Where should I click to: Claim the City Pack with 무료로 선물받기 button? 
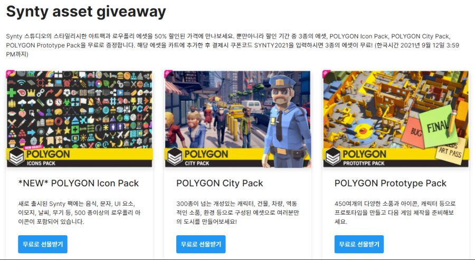[x=201, y=244]
